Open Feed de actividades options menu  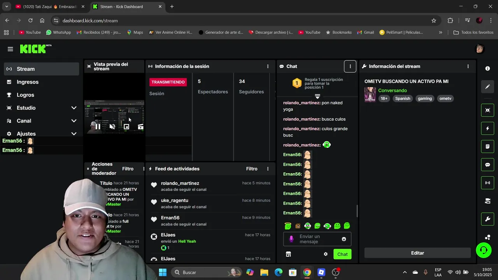268,169
